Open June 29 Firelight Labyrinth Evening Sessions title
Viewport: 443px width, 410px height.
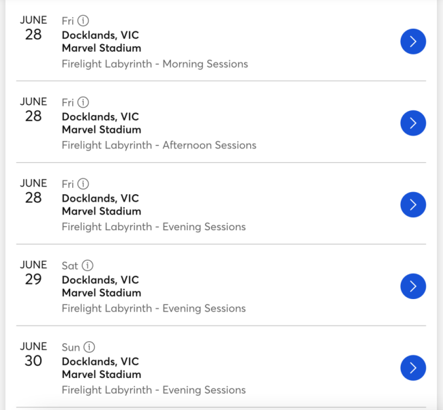click(153, 309)
